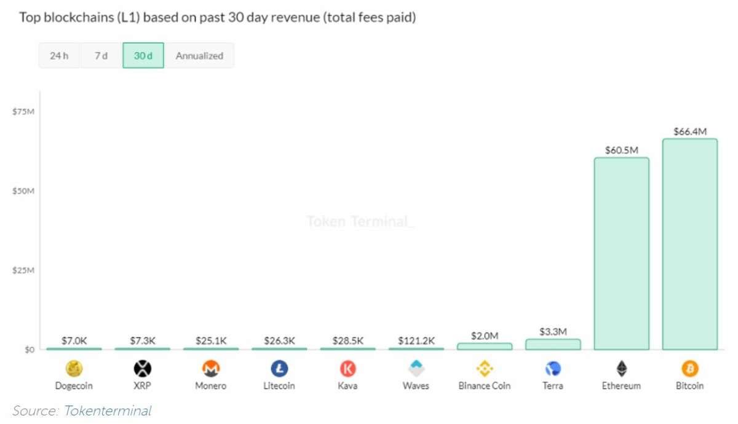The image size is (738, 424).
Task: Click the Bitcoin $66.4M bar
Action: [689, 246]
